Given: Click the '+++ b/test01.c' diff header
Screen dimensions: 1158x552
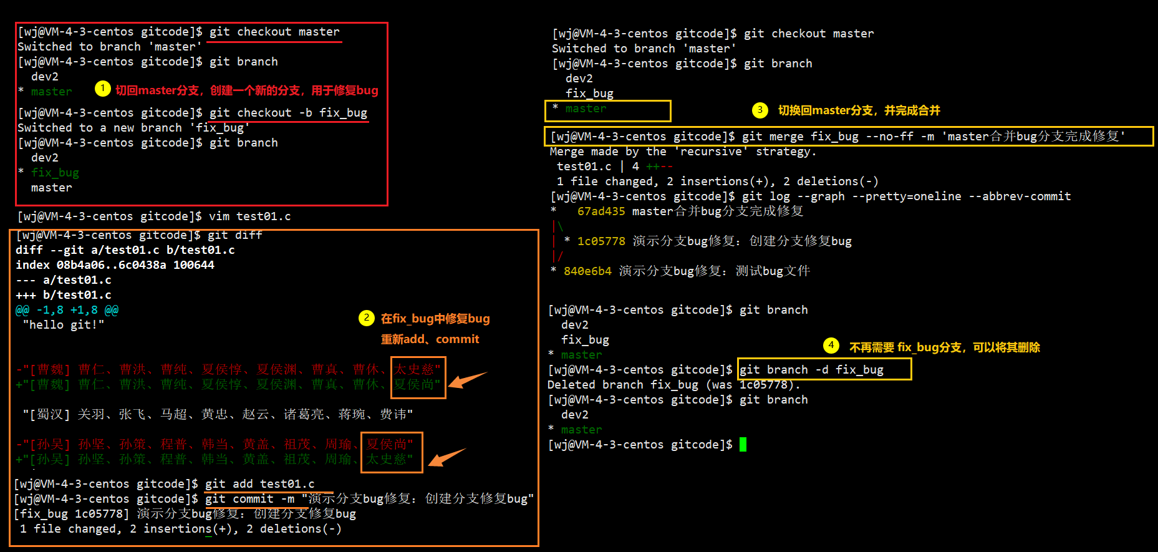Looking at the screenshot, I should (64, 295).
